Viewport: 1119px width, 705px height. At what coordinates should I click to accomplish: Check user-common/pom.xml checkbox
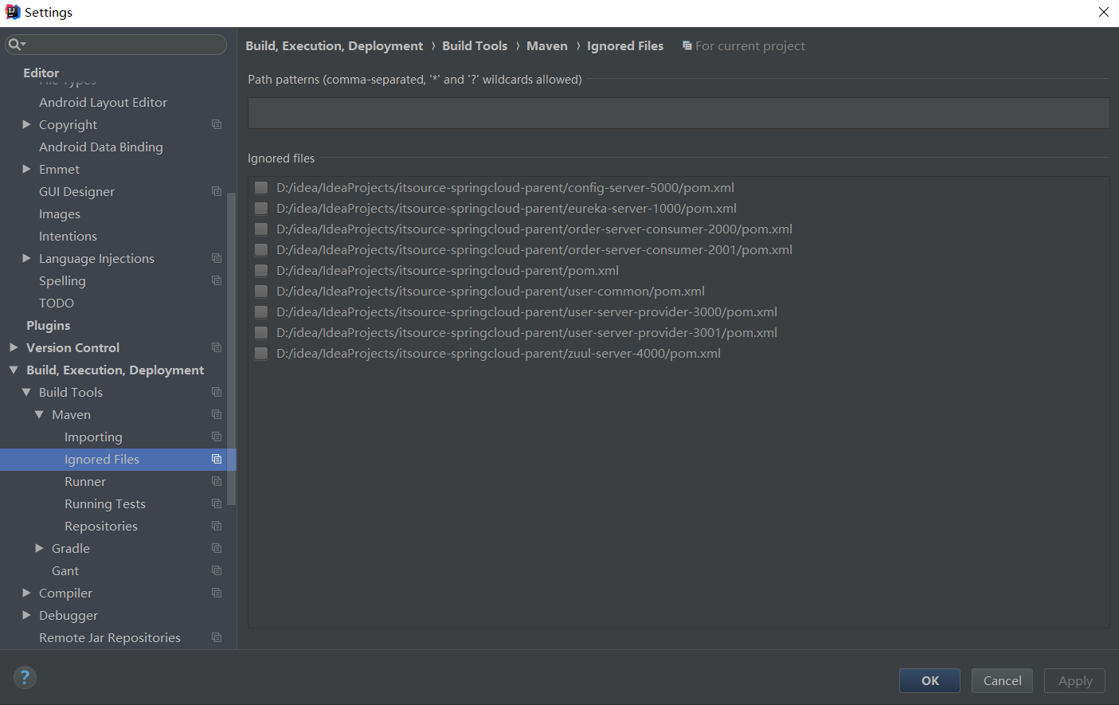coord(260,291)
